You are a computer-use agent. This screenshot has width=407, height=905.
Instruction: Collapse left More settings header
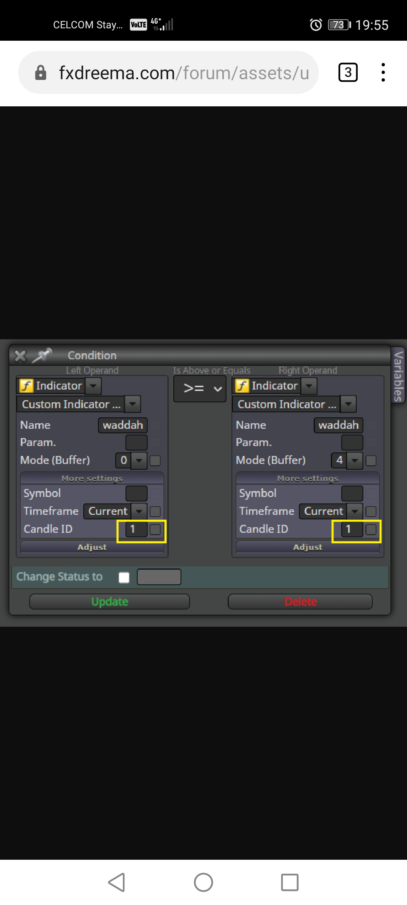point(92,478)
